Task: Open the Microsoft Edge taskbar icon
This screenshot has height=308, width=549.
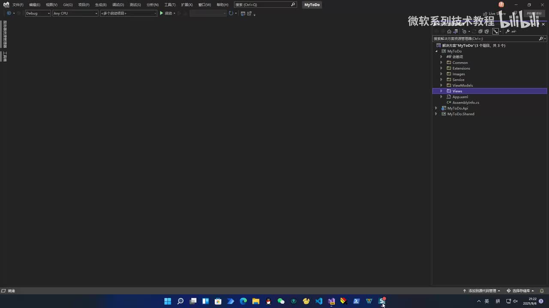Action: (x=243, y=301)
